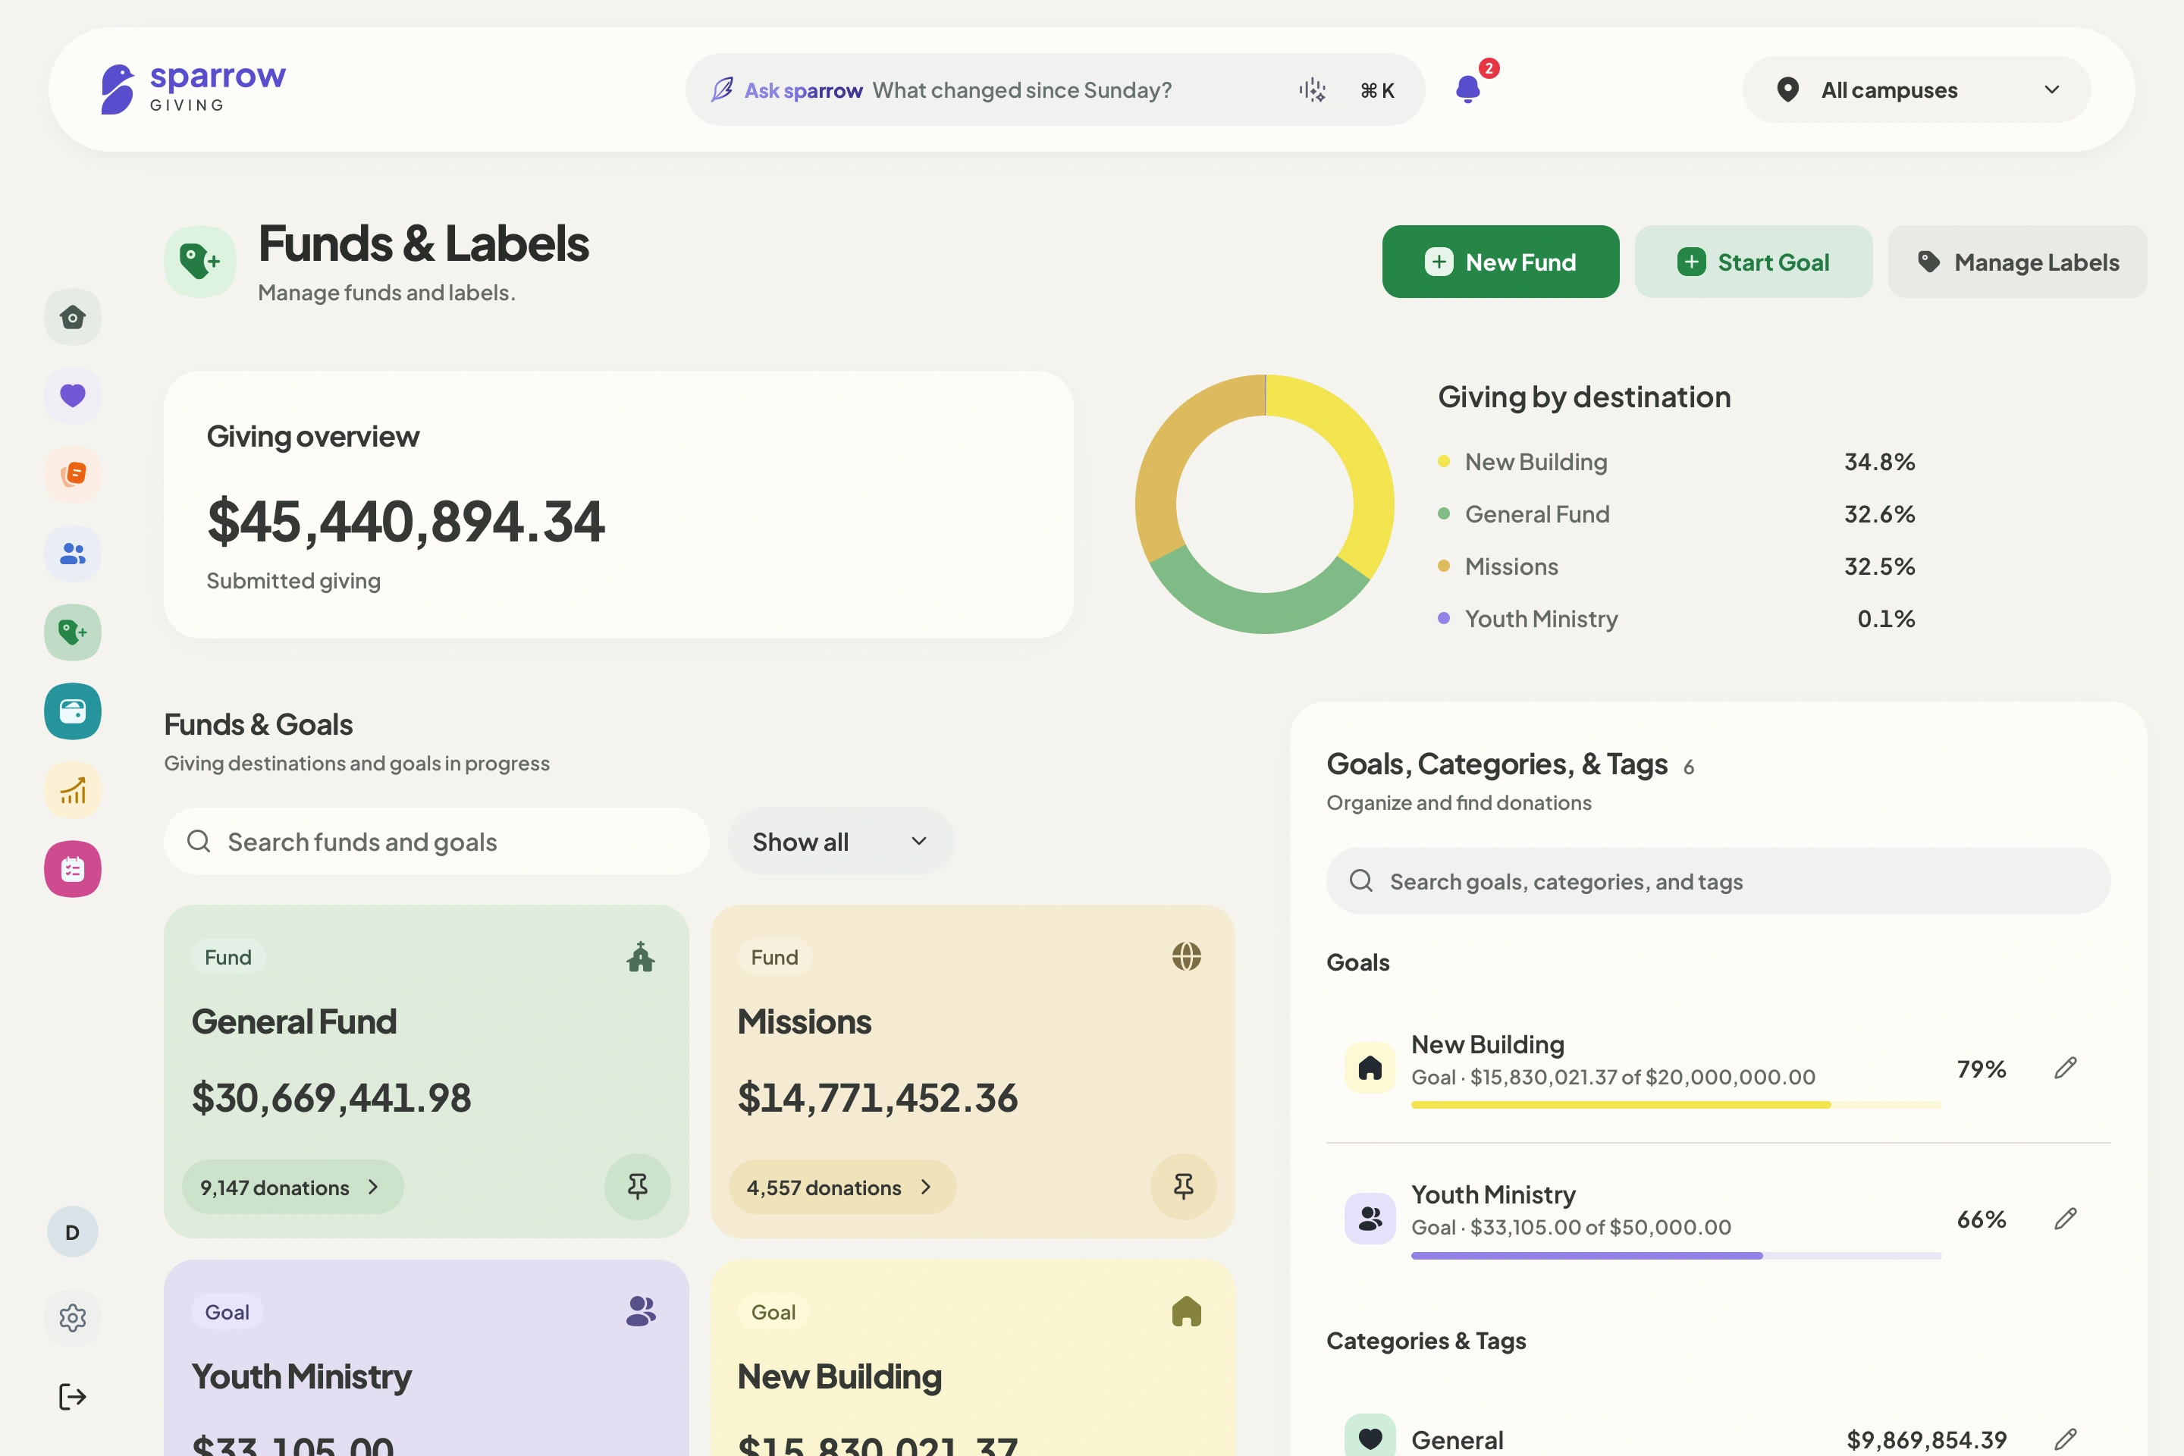
Task: Click the Manage Labels button
Action: 2018,262
